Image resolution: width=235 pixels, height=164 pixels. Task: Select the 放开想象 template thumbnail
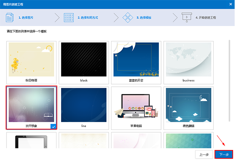point(31,105)
